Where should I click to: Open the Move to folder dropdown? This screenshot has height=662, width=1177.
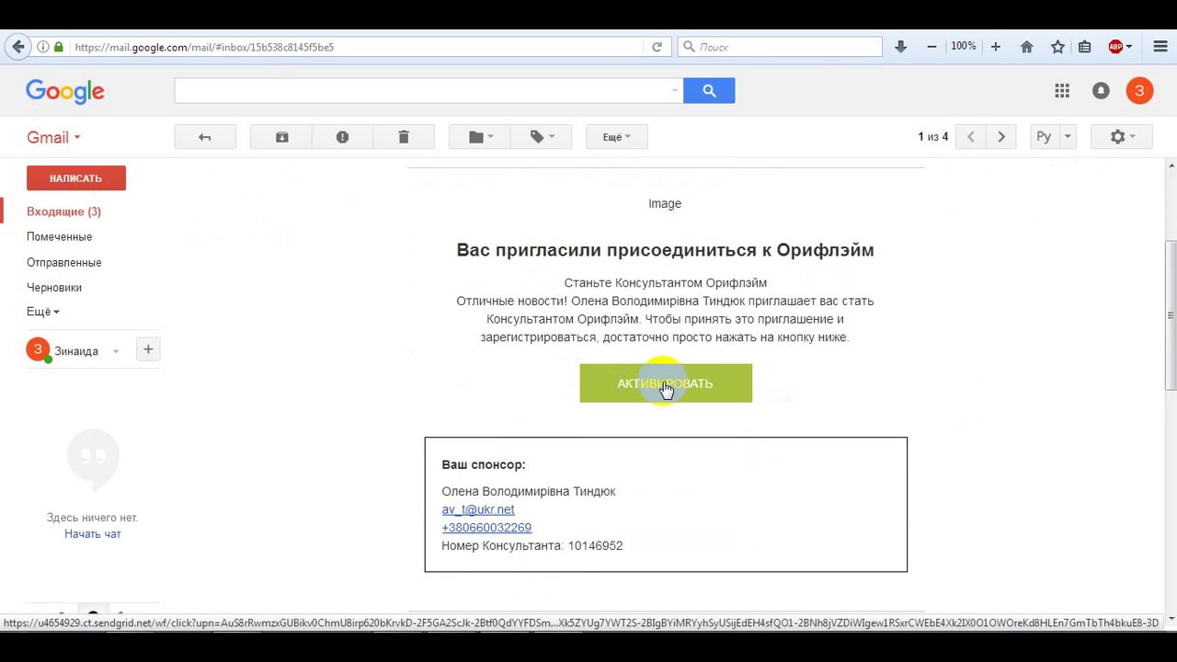tap(479, 137)
